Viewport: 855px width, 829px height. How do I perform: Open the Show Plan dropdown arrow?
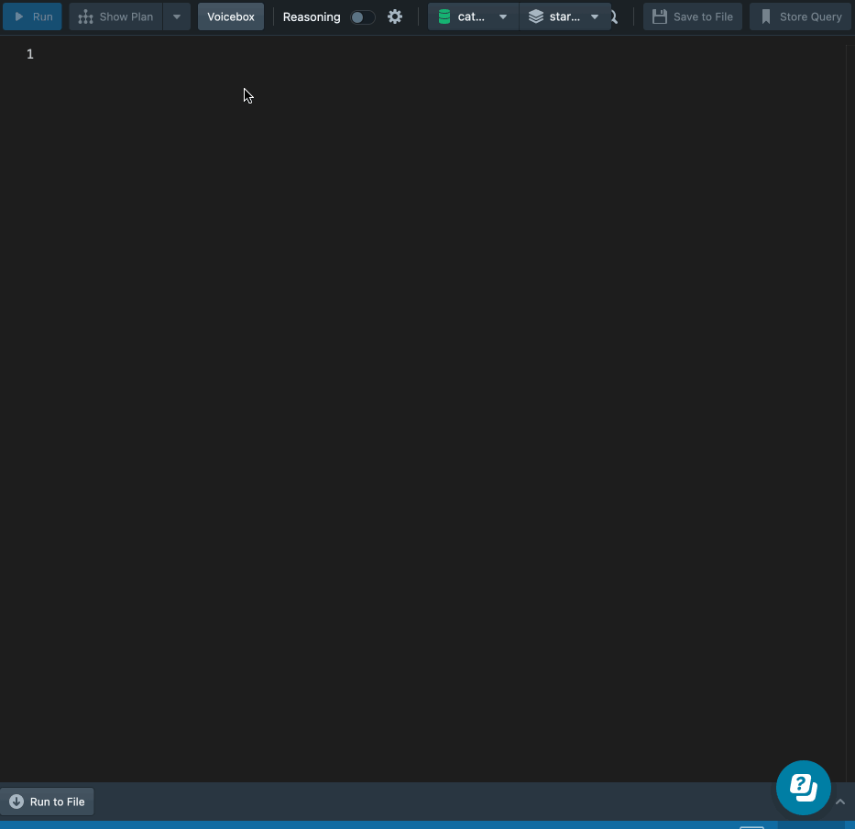click(177, 16)
